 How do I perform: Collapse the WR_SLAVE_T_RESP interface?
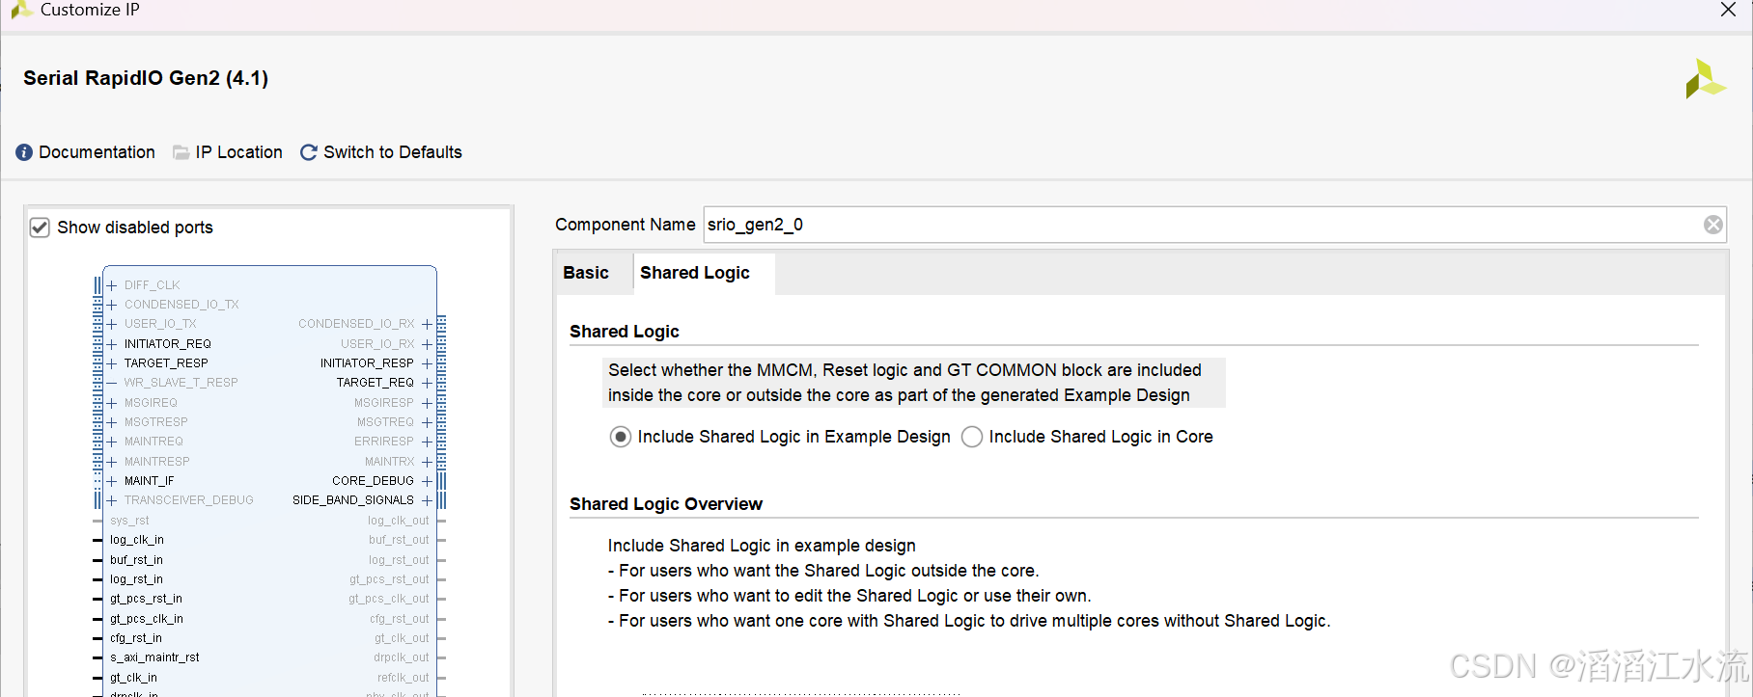112,383
